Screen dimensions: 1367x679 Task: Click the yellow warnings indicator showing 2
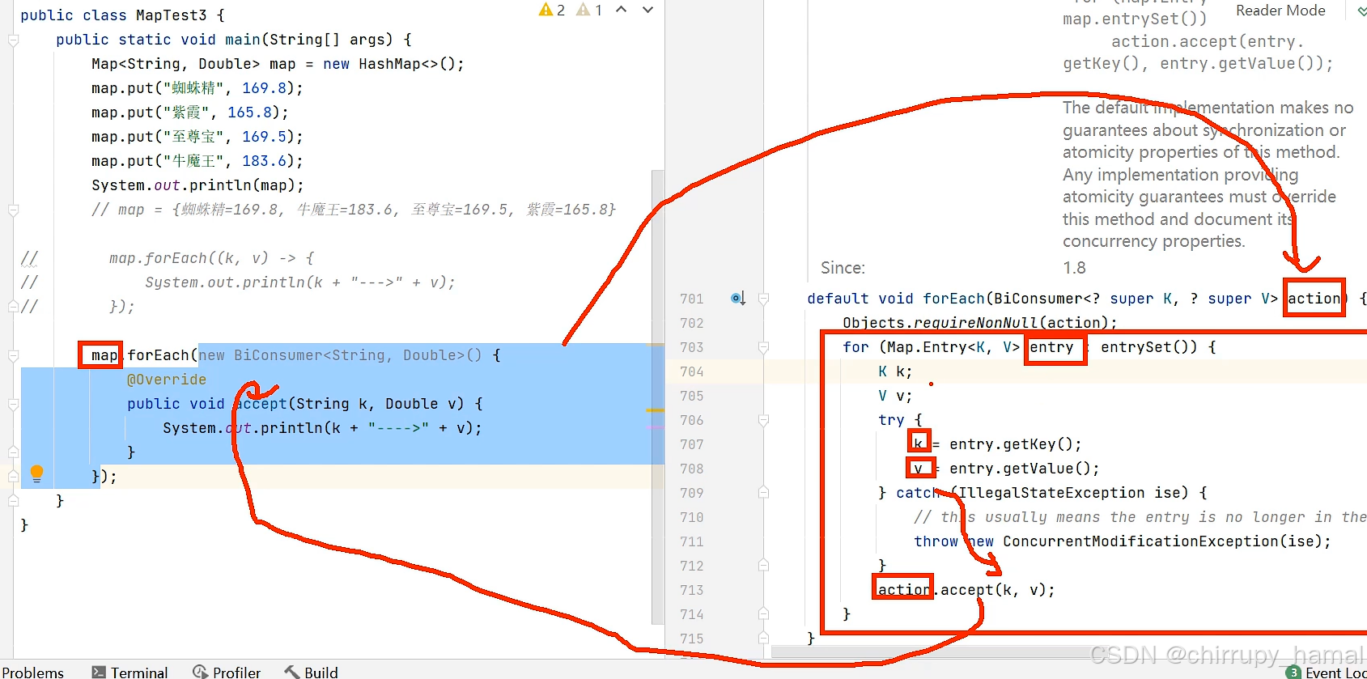552,10
